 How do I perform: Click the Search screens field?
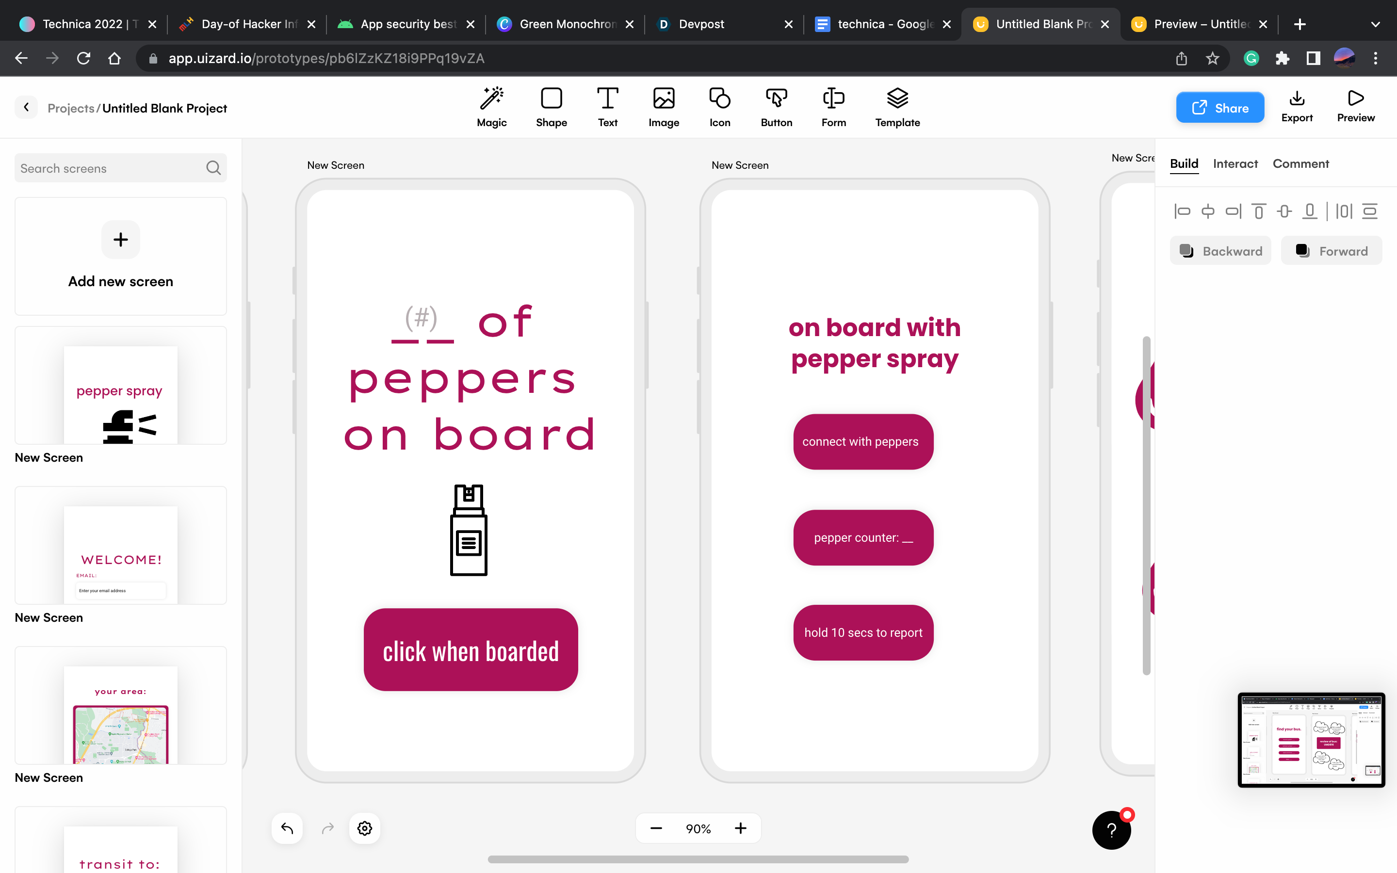pyautogui.click(x=110, y=168)
